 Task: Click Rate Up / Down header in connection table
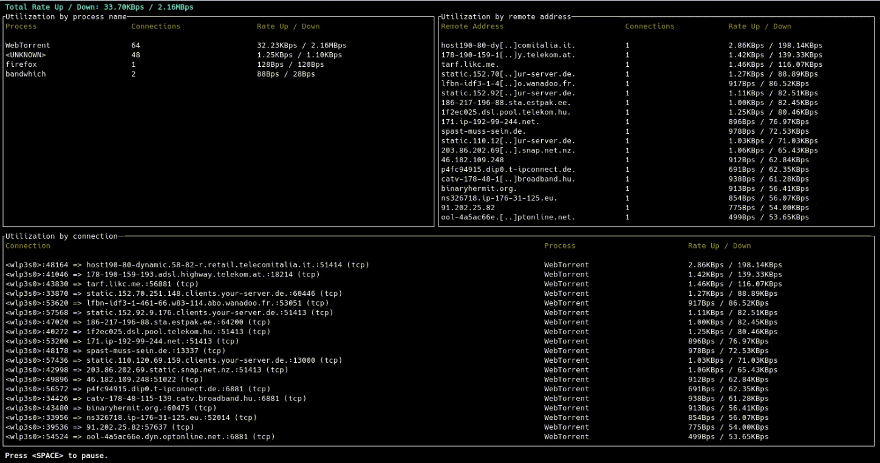(719, 246)
